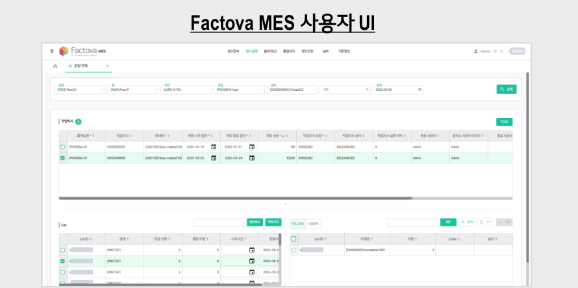This screenshot has width=578, height=288.
Task: Click the magnifier in the 자재 search field
Action: pyautogui.click(x=367, y=90)
